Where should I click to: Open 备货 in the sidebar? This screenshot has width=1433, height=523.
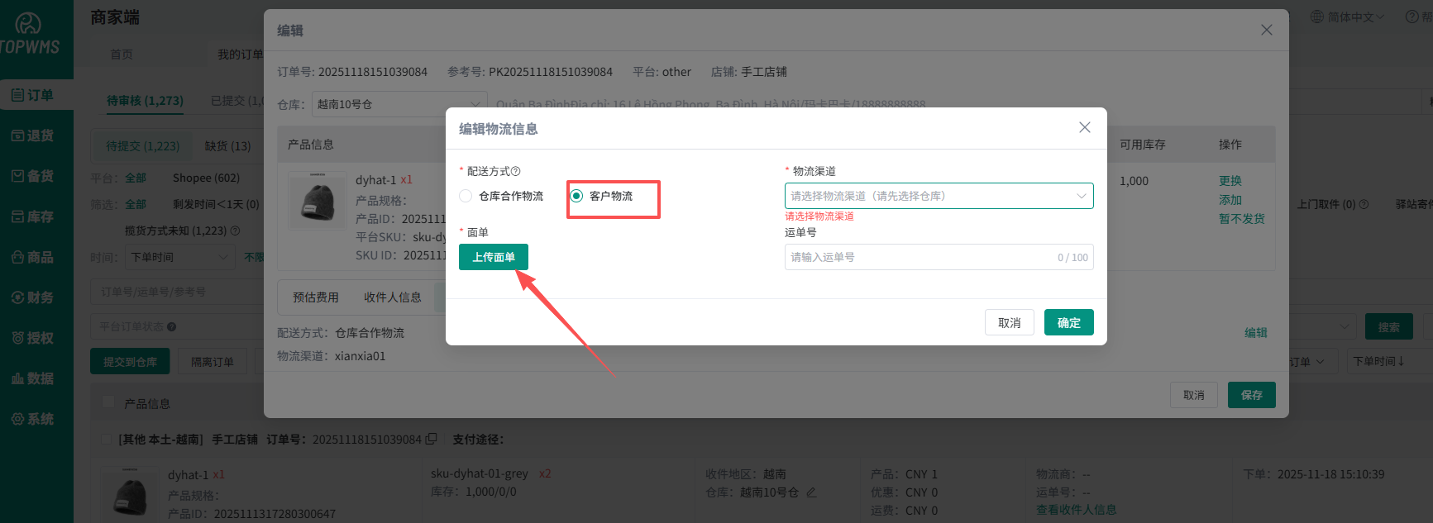[x=33, y=176]
